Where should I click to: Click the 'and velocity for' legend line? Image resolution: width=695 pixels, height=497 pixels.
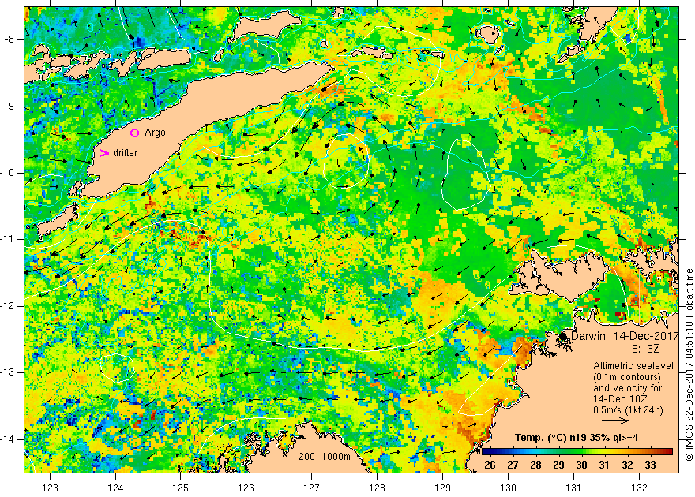(628, 388)
